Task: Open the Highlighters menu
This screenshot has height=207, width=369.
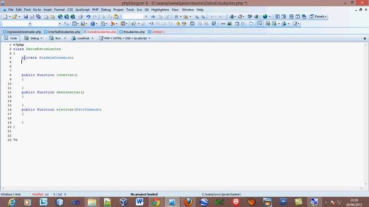Action: 160,10
